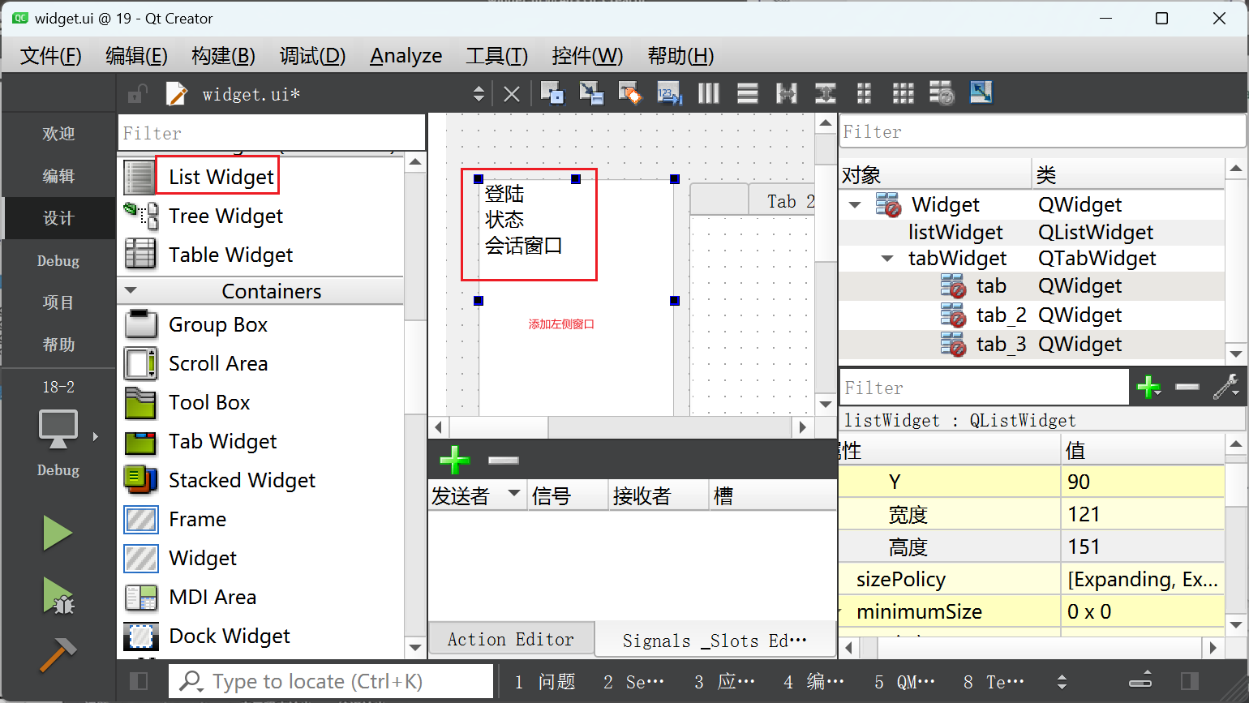Select the Lay Out Vertically tool
This screenshot has height=703, width=1249.
(x=747, y=92)
